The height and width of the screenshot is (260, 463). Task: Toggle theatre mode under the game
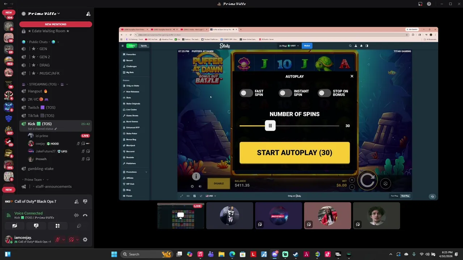[188, 196]
